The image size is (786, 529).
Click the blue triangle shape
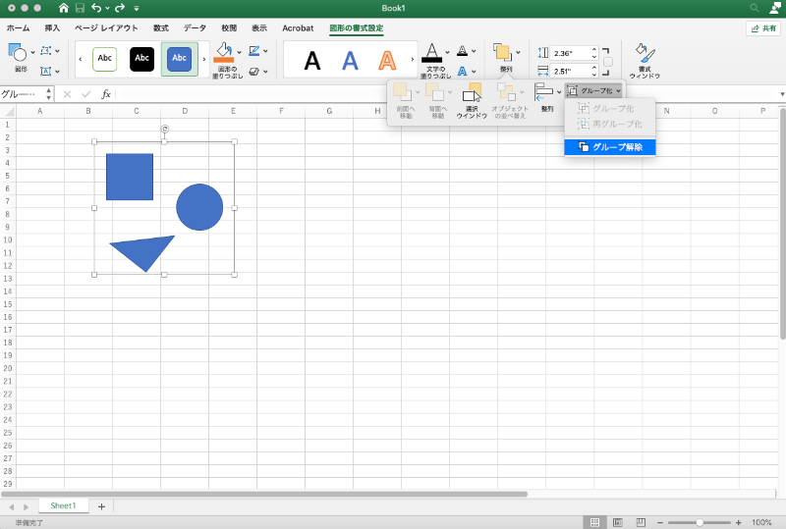(x=143, y=252)
